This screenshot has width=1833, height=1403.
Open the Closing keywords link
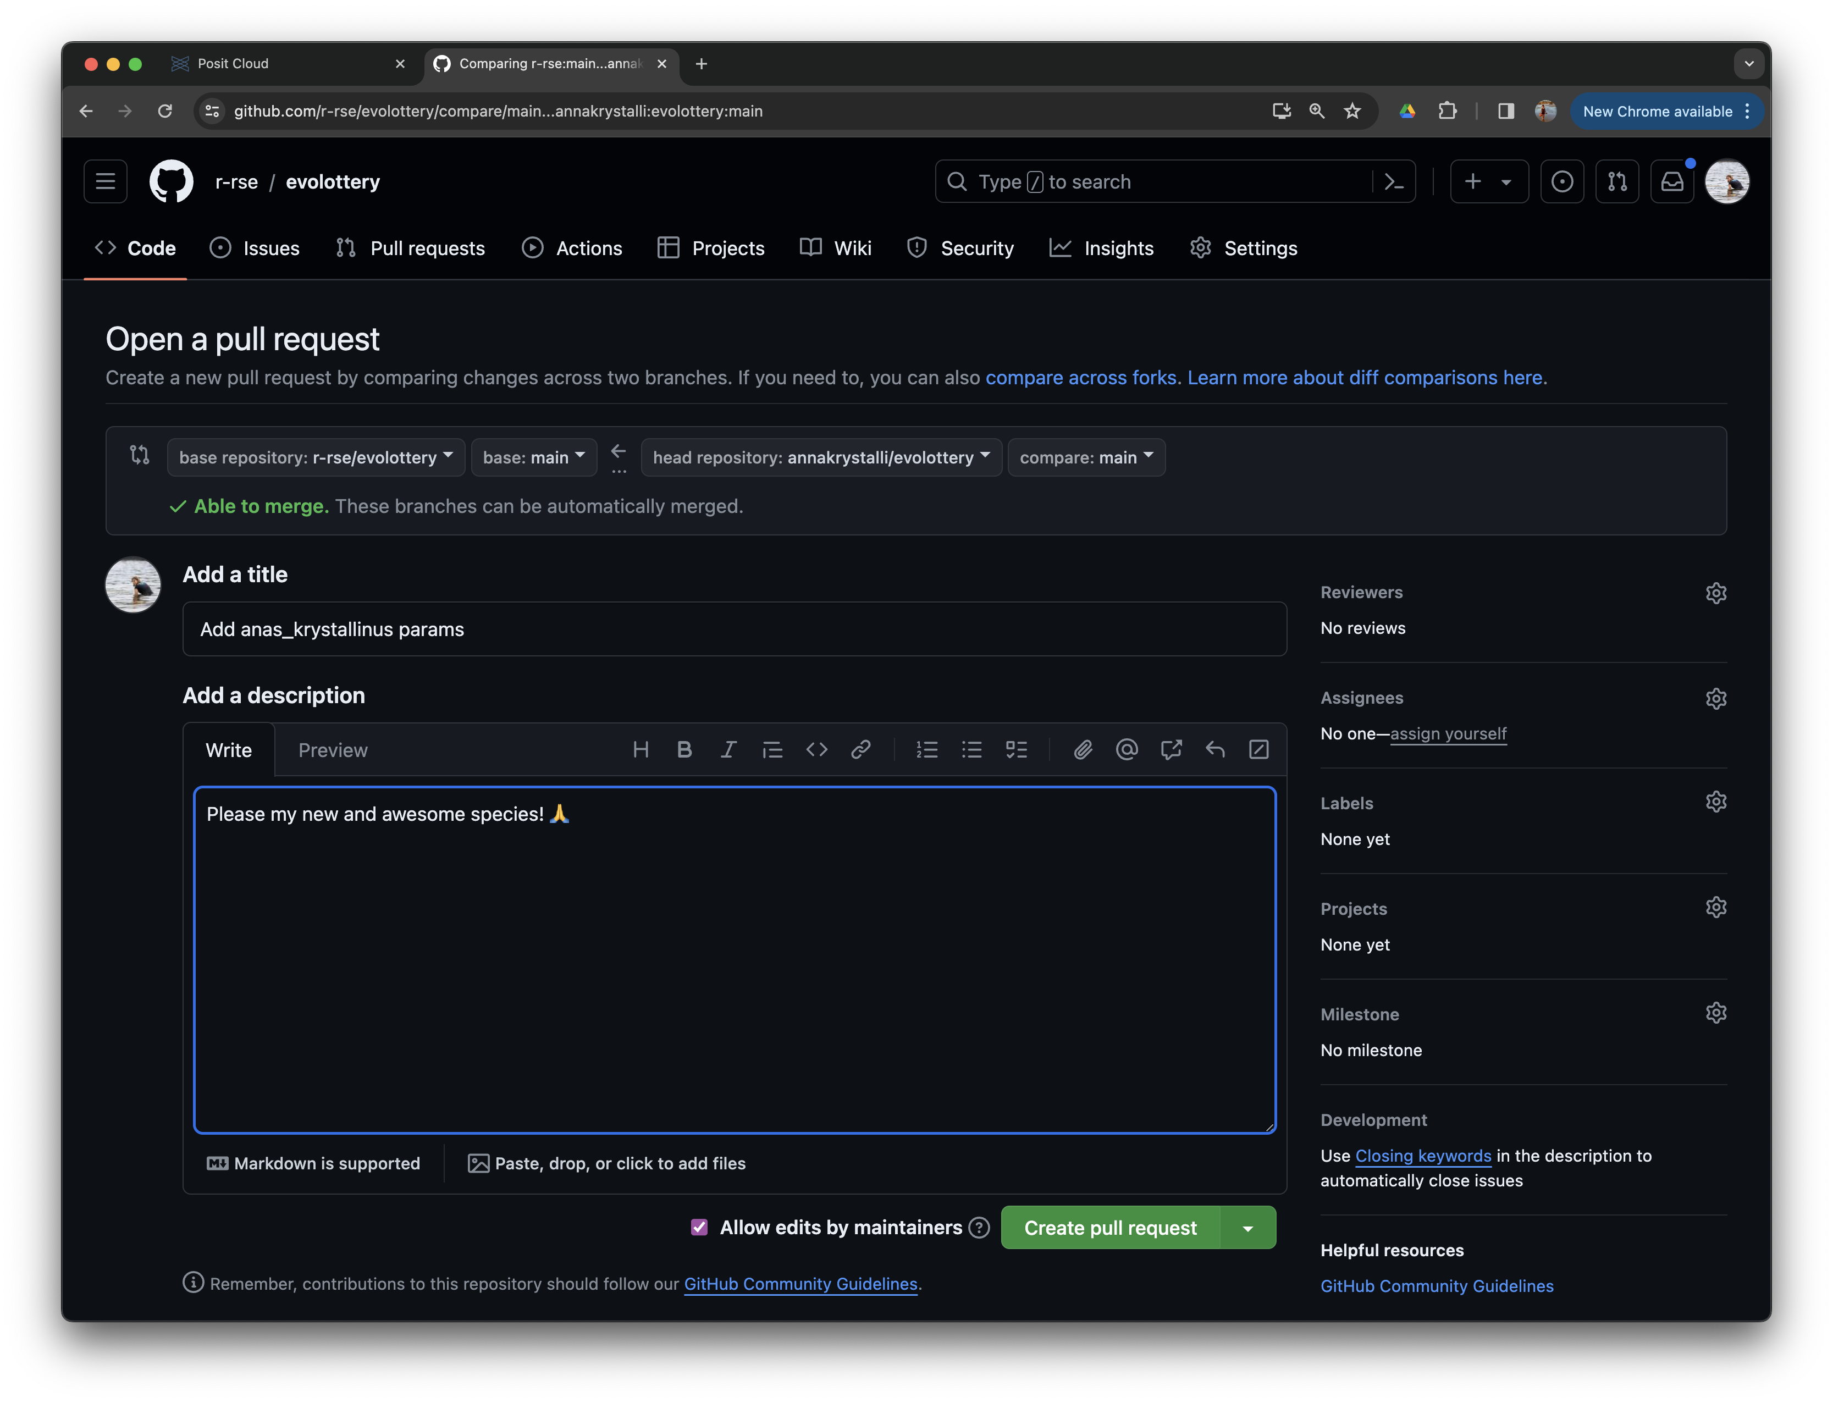pyautogui.click(x=1423, y=1156)
